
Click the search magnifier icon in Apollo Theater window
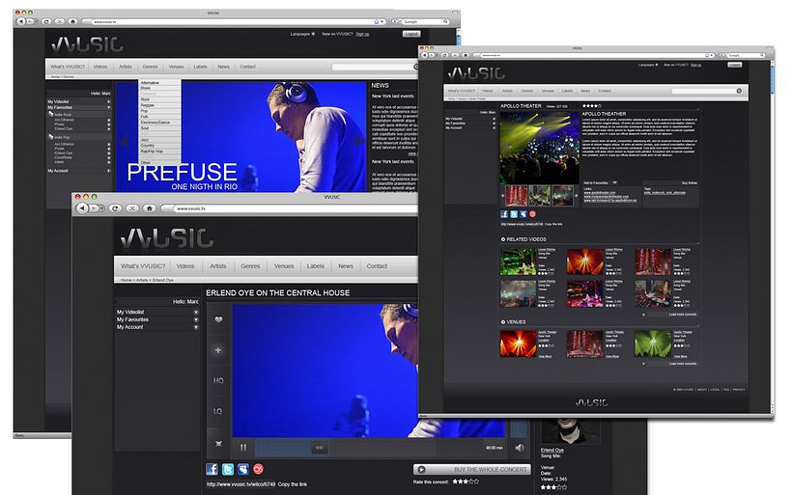[739, 91]
